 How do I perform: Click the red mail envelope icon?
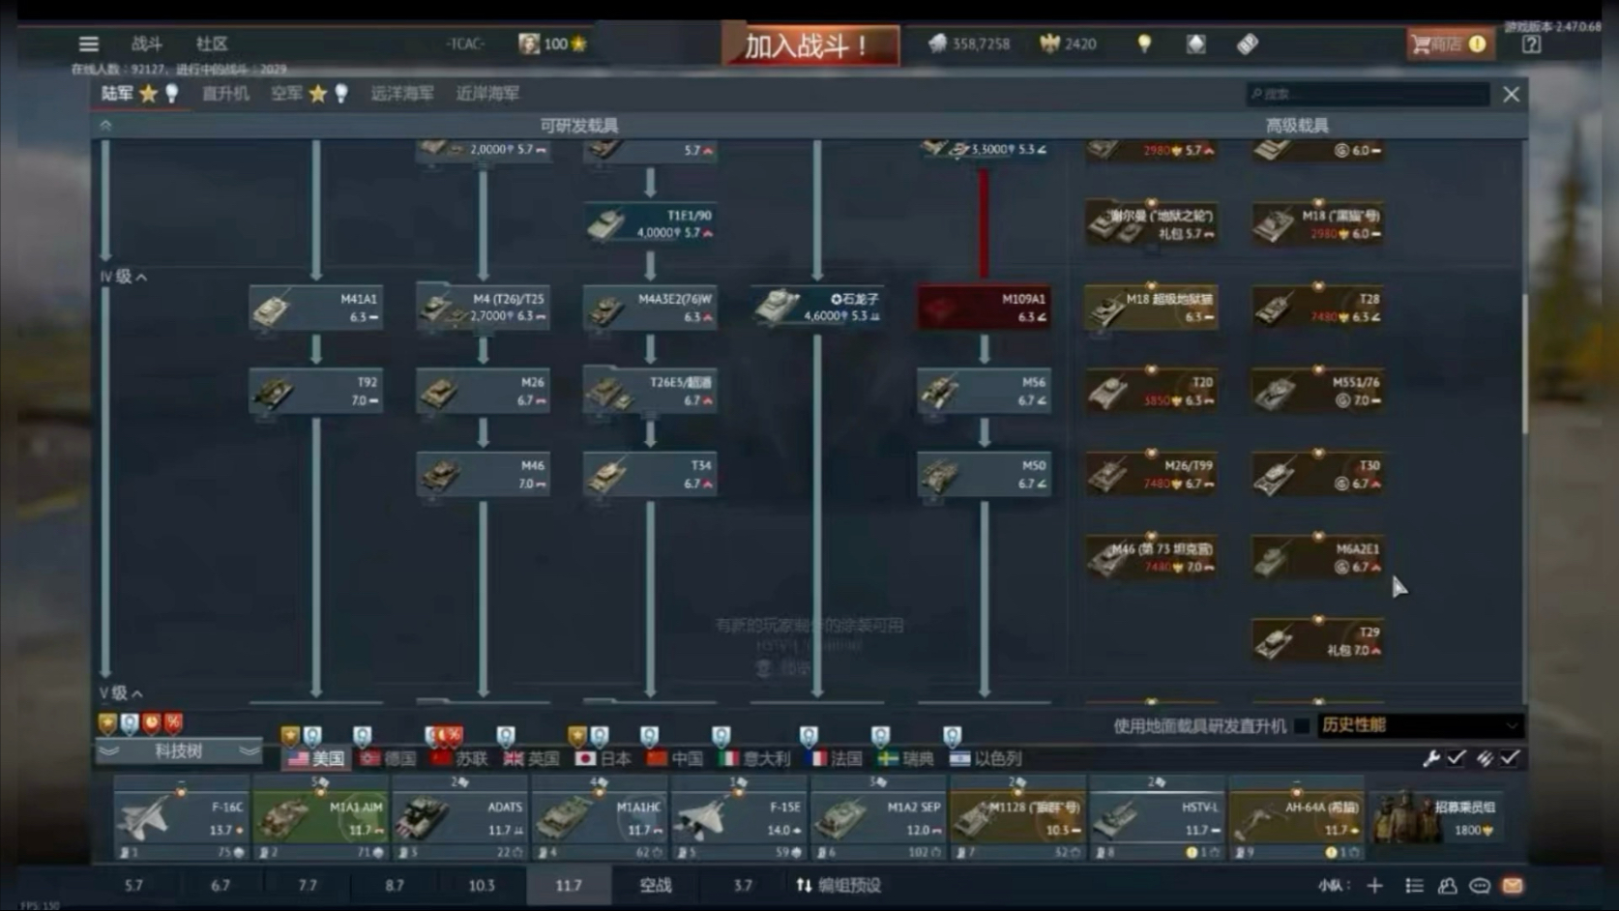1513,885
